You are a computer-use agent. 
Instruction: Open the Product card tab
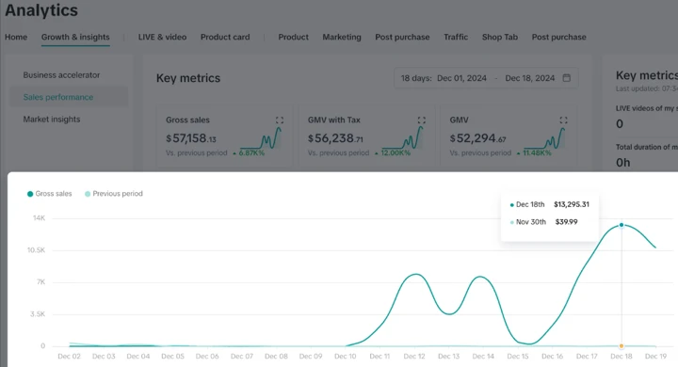point(225,38)
